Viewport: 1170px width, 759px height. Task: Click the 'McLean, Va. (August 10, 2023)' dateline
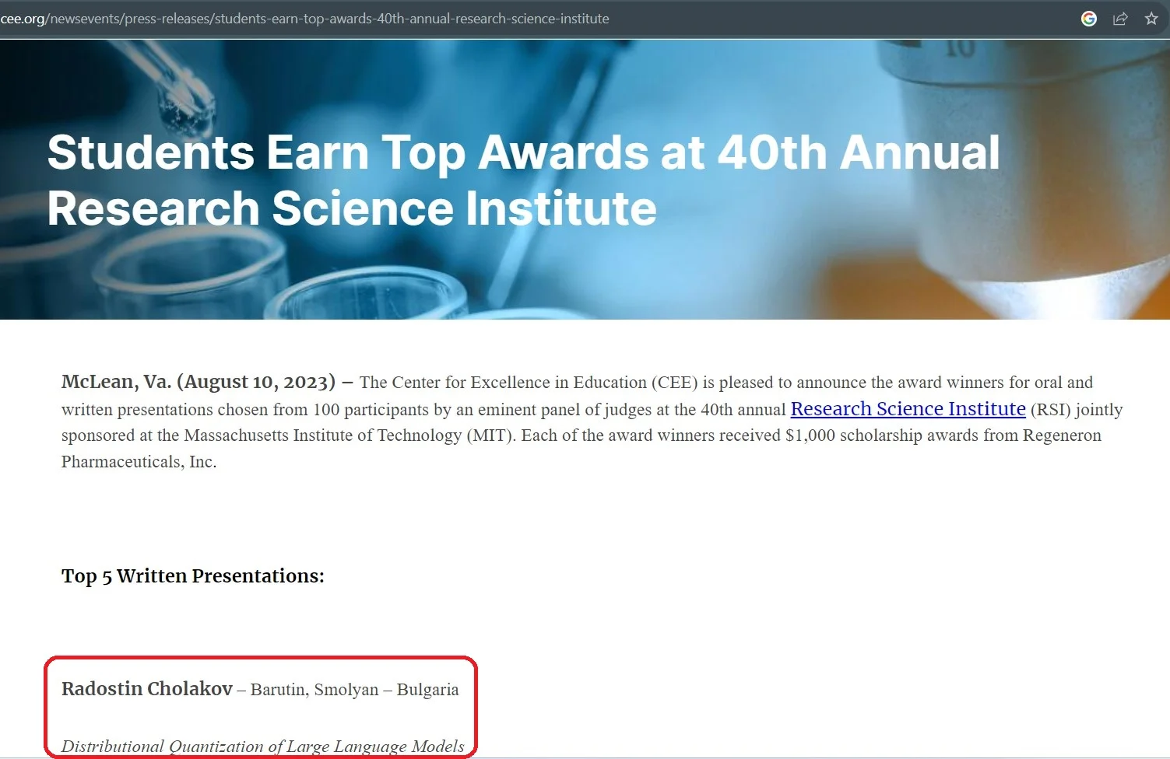pyautogui.click(x=199, y=382)
